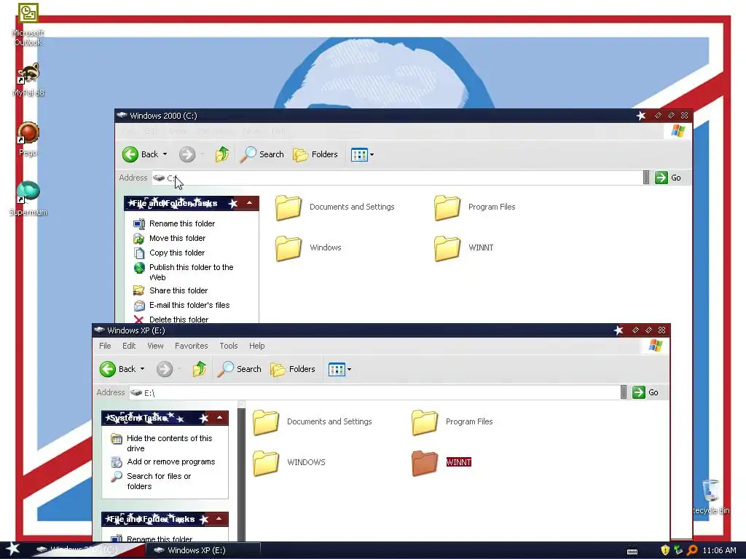This screenshot has height=559, width=746.
Task: Click Go button in Windows XP (E:) window
Action: click(x=645, y=392)
